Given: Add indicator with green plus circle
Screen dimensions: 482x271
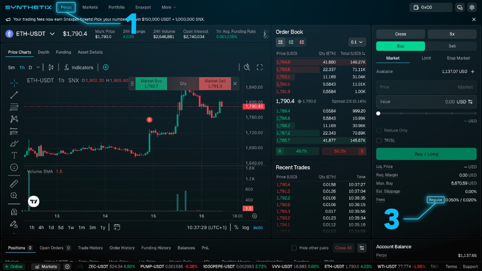Looking at the screenshot, I should tap(106, 67).
